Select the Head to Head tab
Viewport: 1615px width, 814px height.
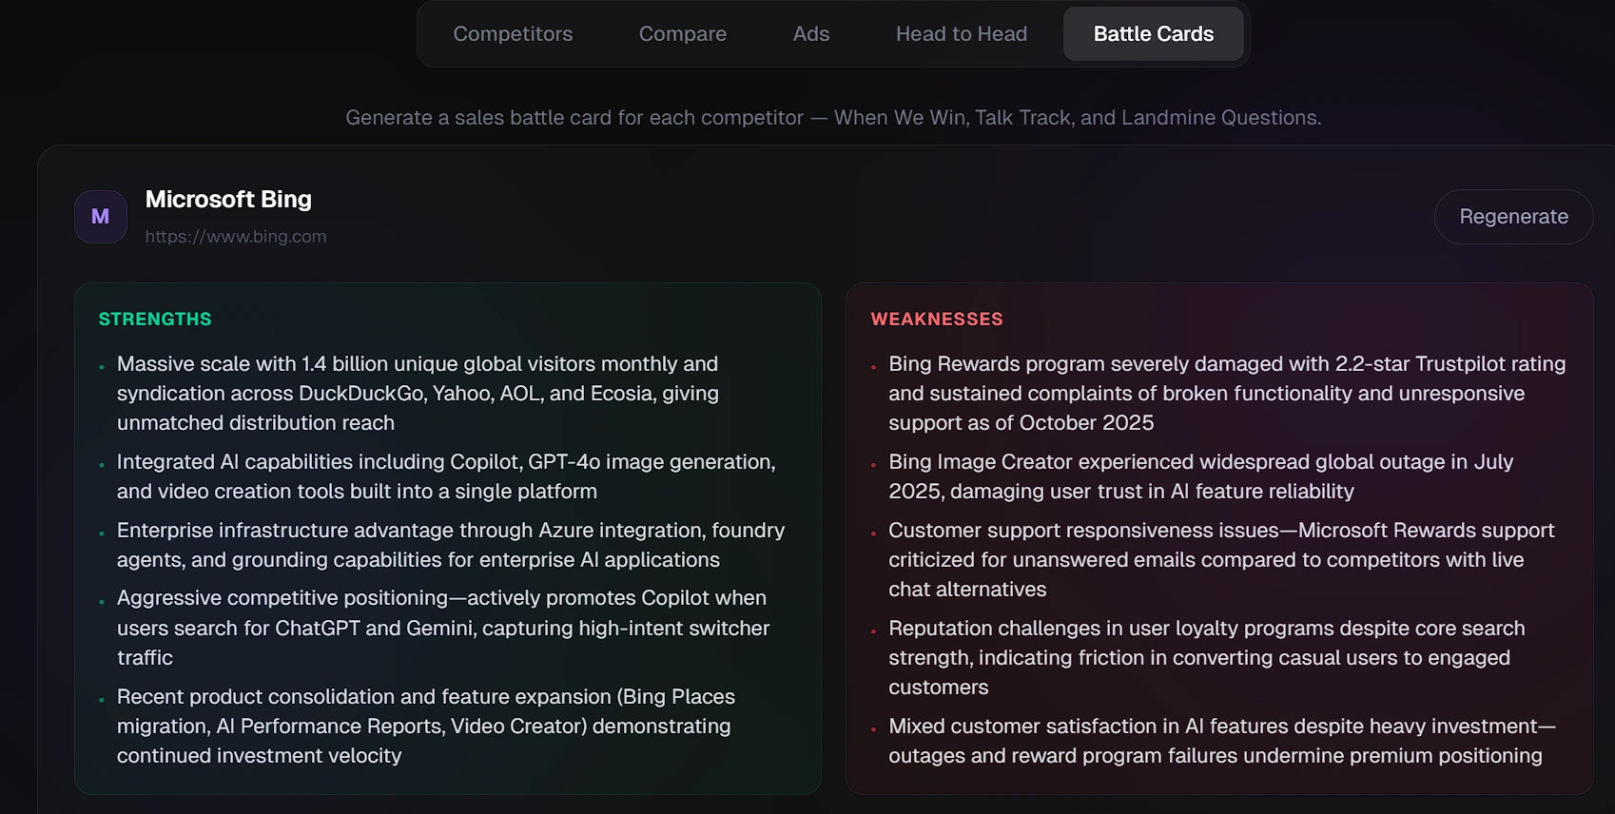tap(962, 34)
